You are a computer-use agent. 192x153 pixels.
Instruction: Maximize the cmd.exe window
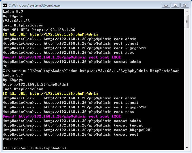pyautogui.click(x=175, y=5)
